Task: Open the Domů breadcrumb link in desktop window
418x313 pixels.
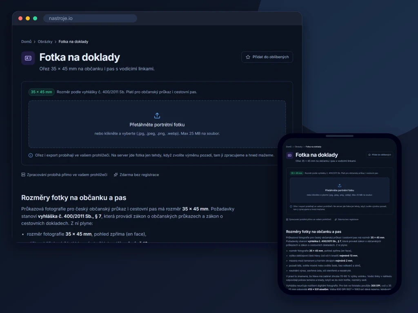Action: pos(27,42)
